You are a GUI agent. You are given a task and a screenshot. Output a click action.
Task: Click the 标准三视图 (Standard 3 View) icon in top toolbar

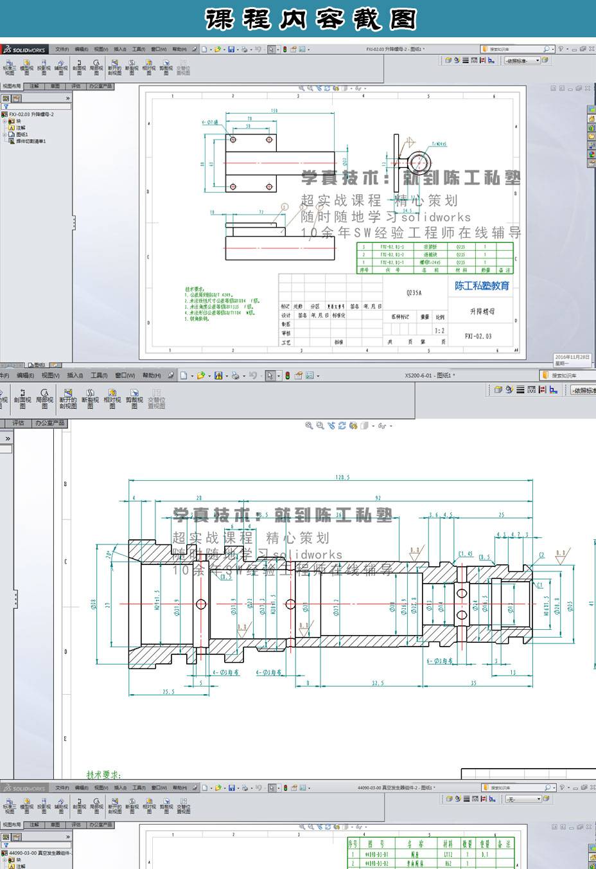tap(9, 67)
